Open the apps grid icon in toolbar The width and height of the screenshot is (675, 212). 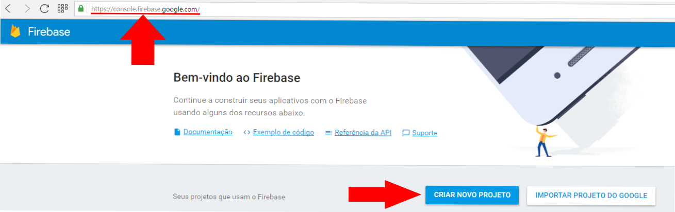[63, 8]
